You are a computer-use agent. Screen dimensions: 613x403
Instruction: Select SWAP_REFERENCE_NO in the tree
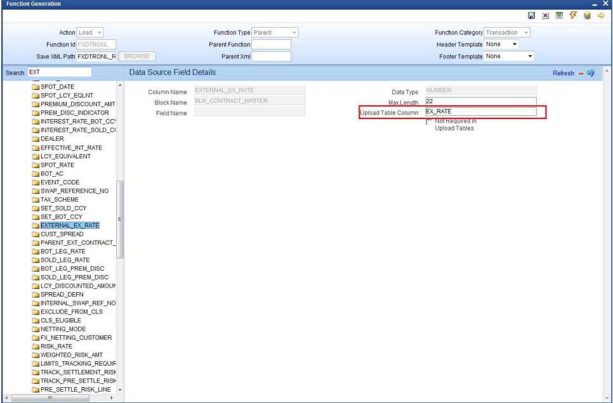(75, 191)
